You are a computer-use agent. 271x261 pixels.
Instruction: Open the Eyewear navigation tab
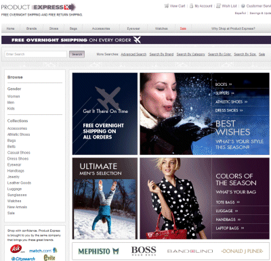(x=133, y=28)
